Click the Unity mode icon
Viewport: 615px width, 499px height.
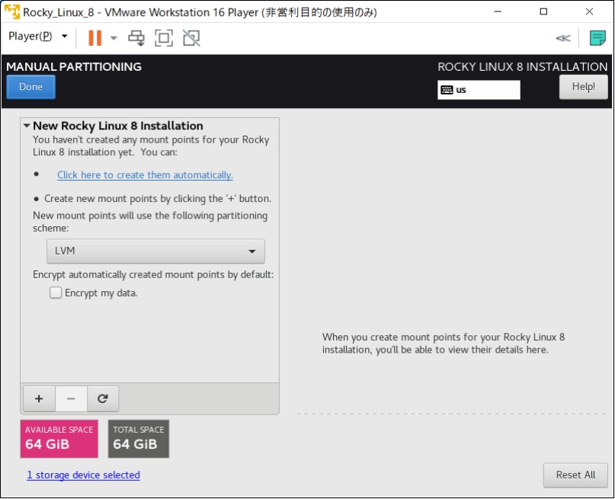(189, 37)
